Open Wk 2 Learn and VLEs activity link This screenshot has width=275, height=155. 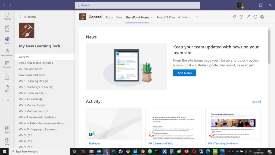click(x=161, y=143)
